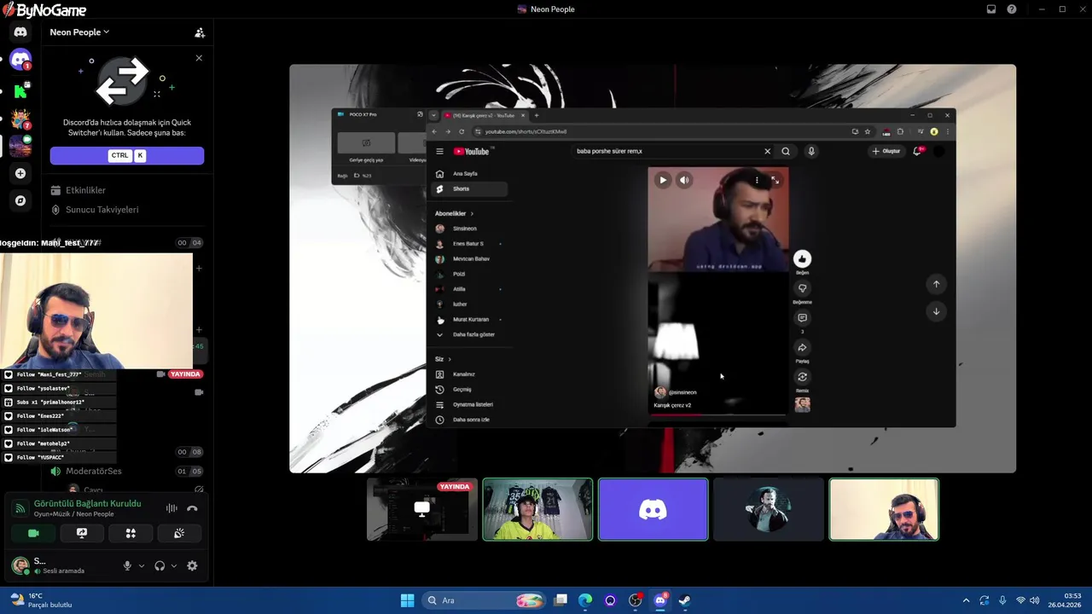The height and width of the screenshot is (614, 1092).
Task: Dislike the short in the streamed YouTube
Action: point(802,288)
